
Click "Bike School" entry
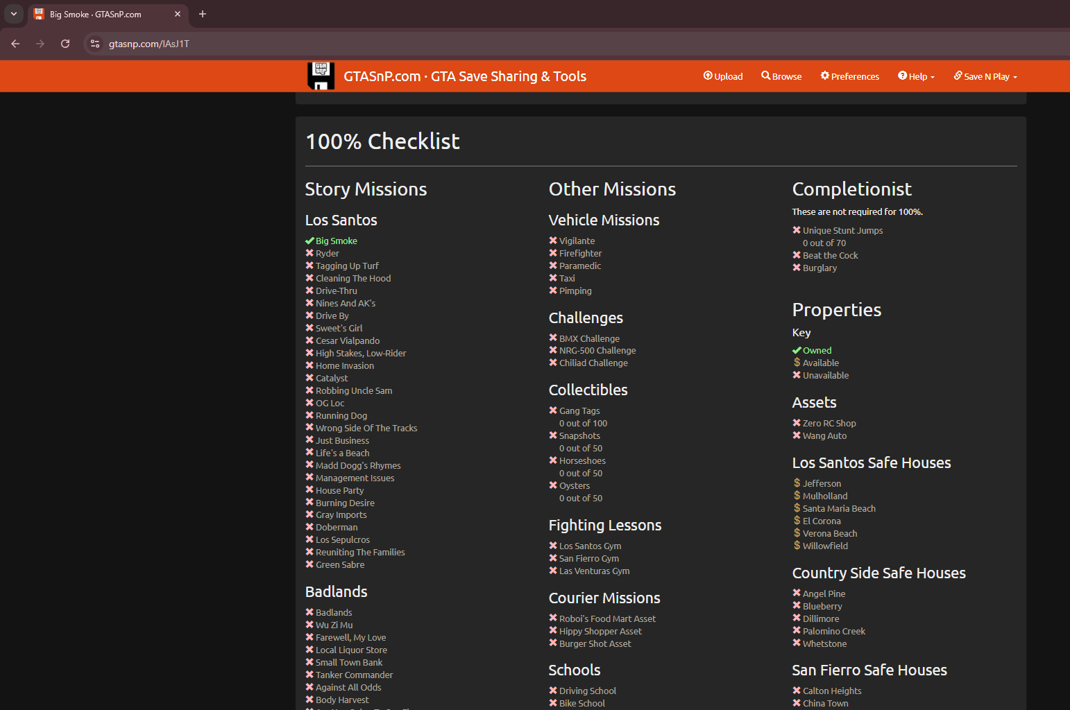point(582,703)
